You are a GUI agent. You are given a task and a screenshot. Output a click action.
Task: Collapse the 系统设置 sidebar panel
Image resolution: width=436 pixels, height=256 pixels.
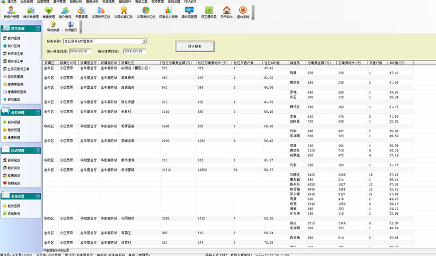[38, 196]
